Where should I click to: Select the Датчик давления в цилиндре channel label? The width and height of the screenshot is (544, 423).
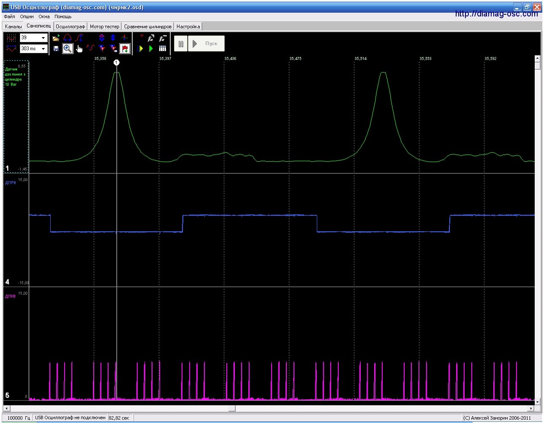pos(15,77)
